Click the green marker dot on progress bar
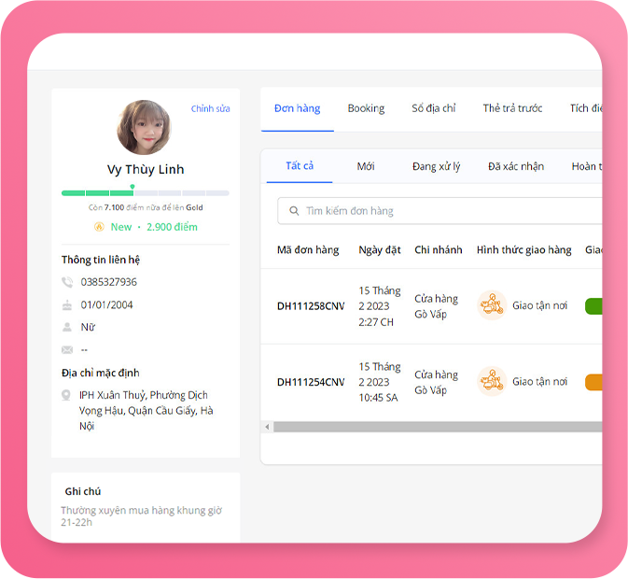628x579 pixels. 133,187
